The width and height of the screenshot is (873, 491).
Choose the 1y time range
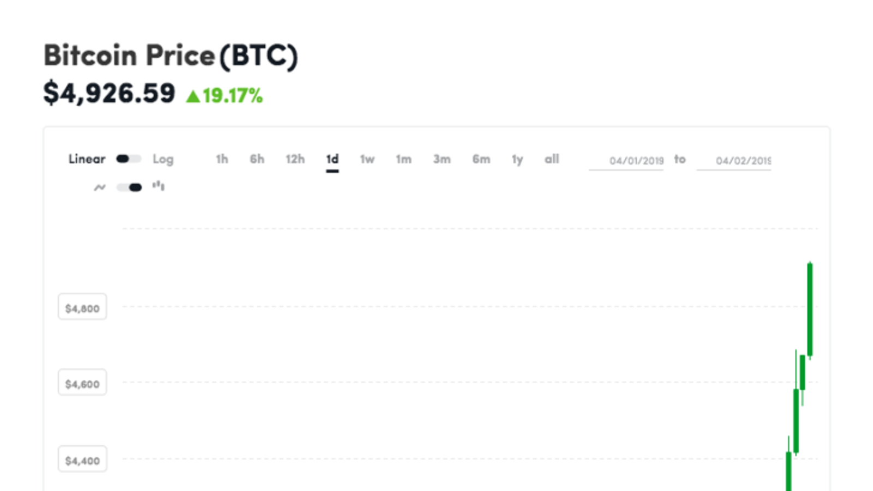pos(517,159)
